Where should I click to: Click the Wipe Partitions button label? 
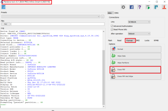pyautogui.click(x=123, y=63)
